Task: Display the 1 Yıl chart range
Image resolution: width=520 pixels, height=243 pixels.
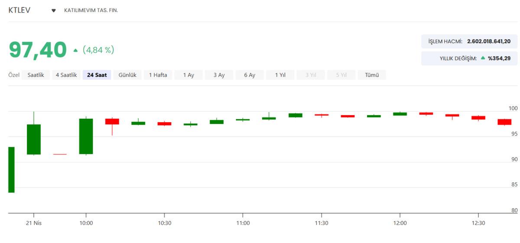Action: click(280, 75)
